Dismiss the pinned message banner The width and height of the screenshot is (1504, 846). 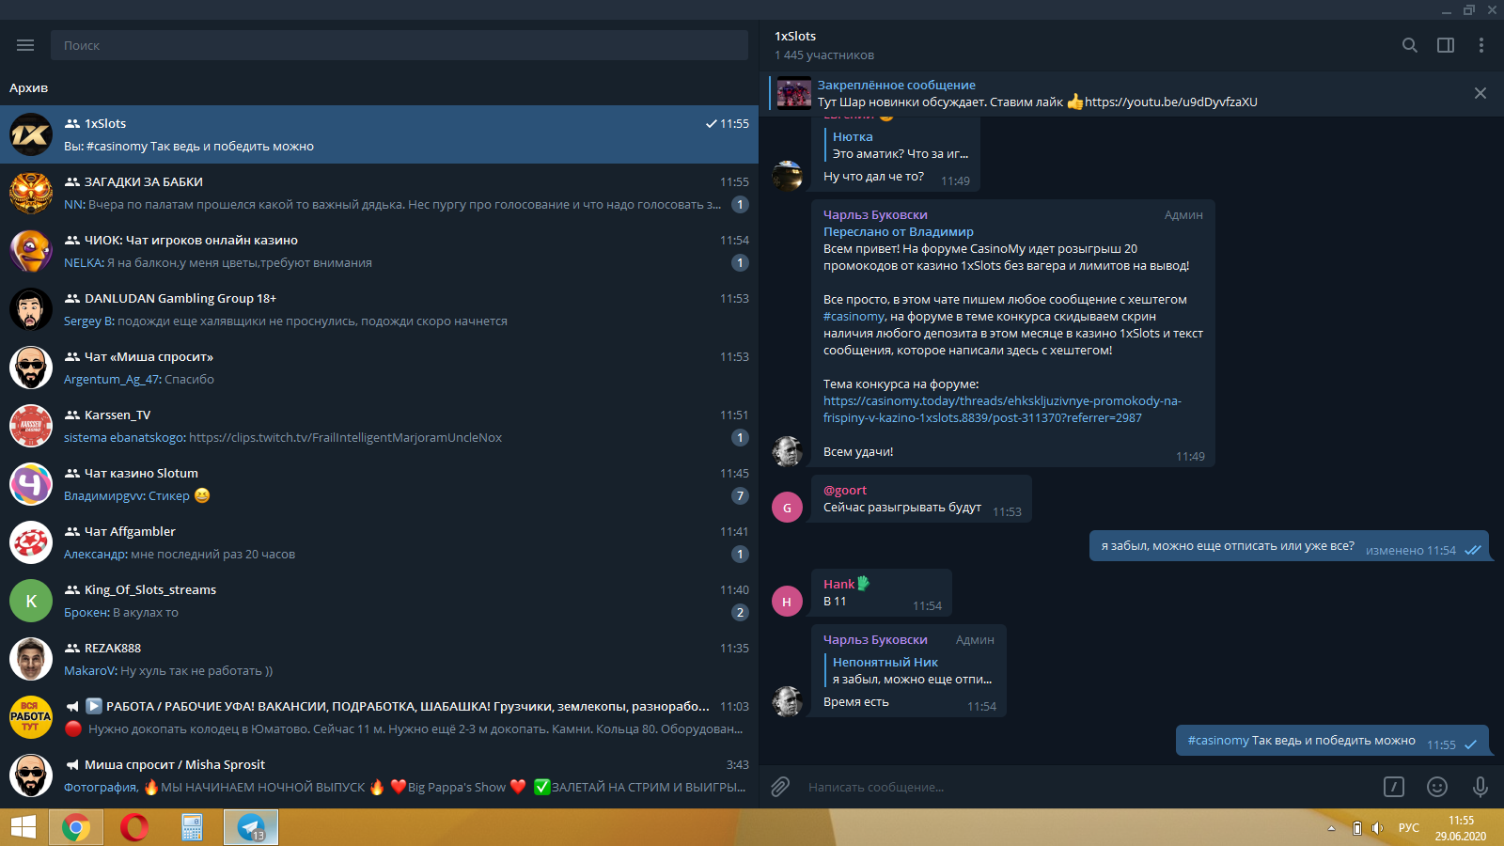[1480, 93]
